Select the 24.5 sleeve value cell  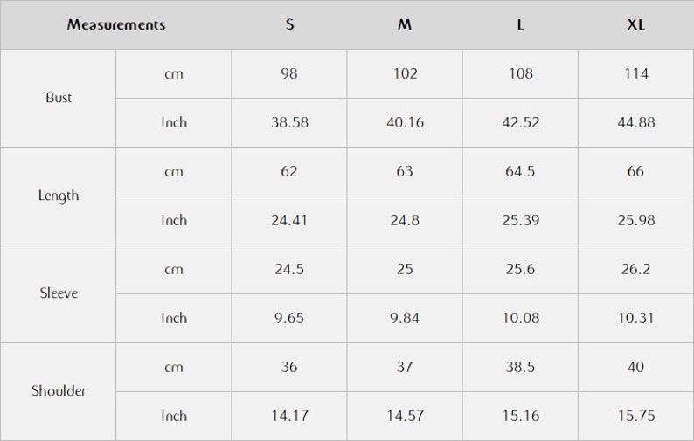click(289, 269)
